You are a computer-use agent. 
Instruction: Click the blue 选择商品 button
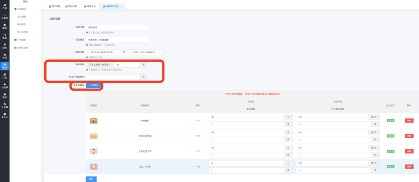[93, 85]
